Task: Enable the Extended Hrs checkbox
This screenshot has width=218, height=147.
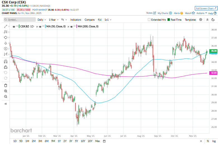Action: point(149,20)
